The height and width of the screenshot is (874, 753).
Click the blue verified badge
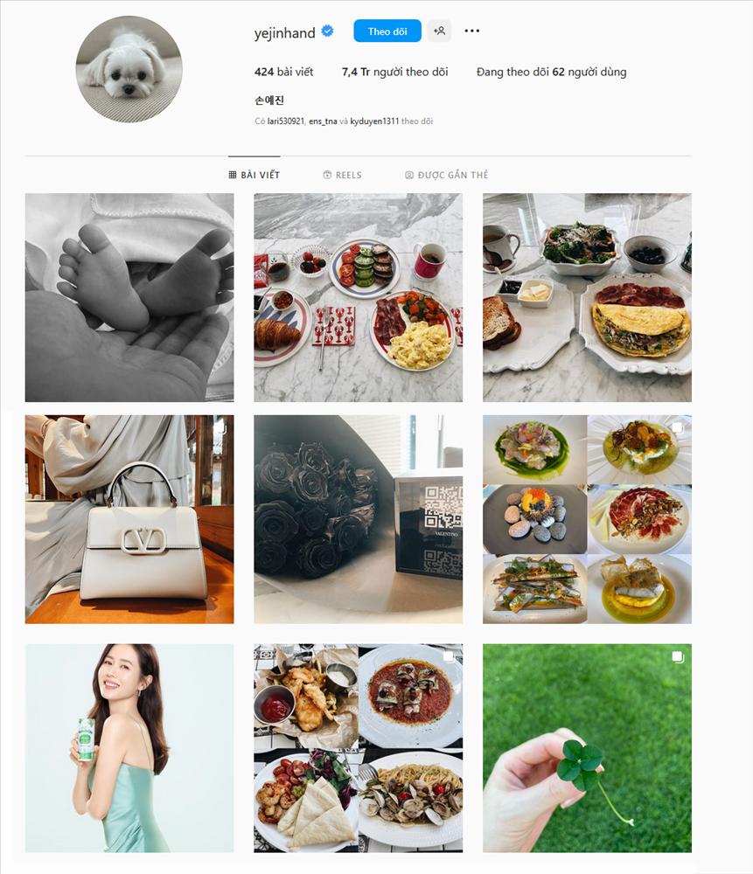point(327,31)
